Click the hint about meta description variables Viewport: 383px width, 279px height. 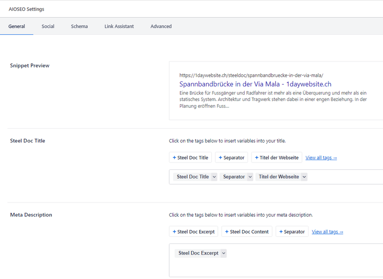pyautogui.click(x=241, y=215)
